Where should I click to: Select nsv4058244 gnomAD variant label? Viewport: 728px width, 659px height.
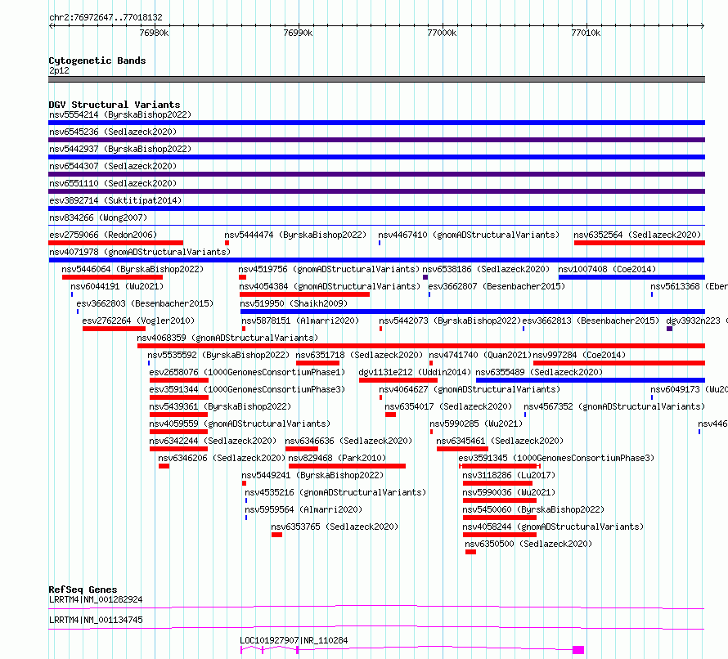pos(553,527)
